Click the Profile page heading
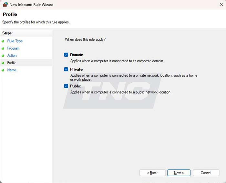226x183 pixels. [x=10, y=14]
